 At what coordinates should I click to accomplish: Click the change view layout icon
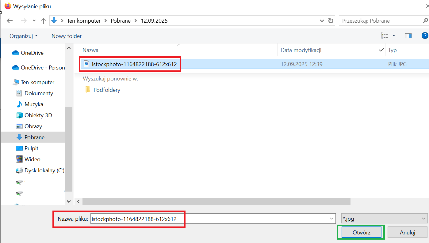(385, 36)
